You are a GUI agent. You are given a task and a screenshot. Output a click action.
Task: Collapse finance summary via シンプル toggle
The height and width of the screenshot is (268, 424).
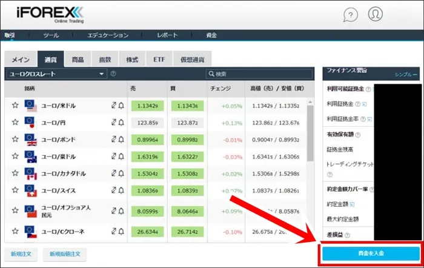406,75
